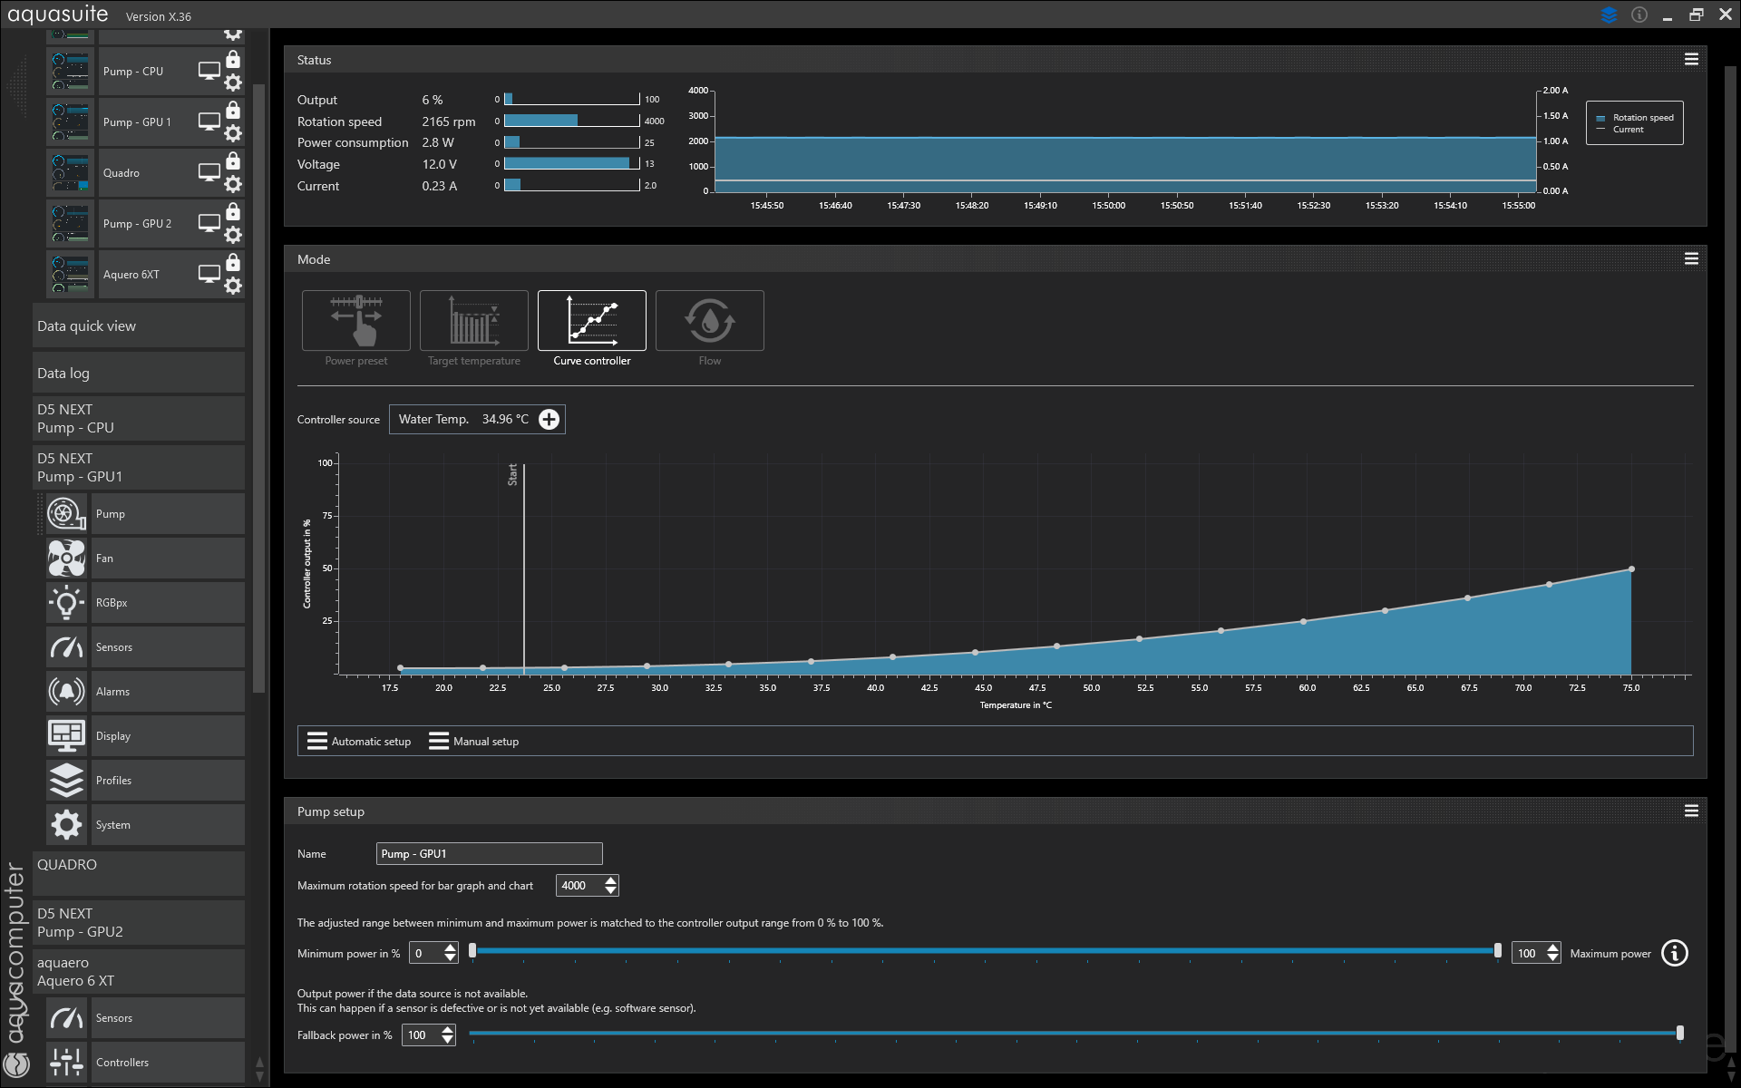
Task: Click the Fallback power slider handle
Action: (1679, 1033)
